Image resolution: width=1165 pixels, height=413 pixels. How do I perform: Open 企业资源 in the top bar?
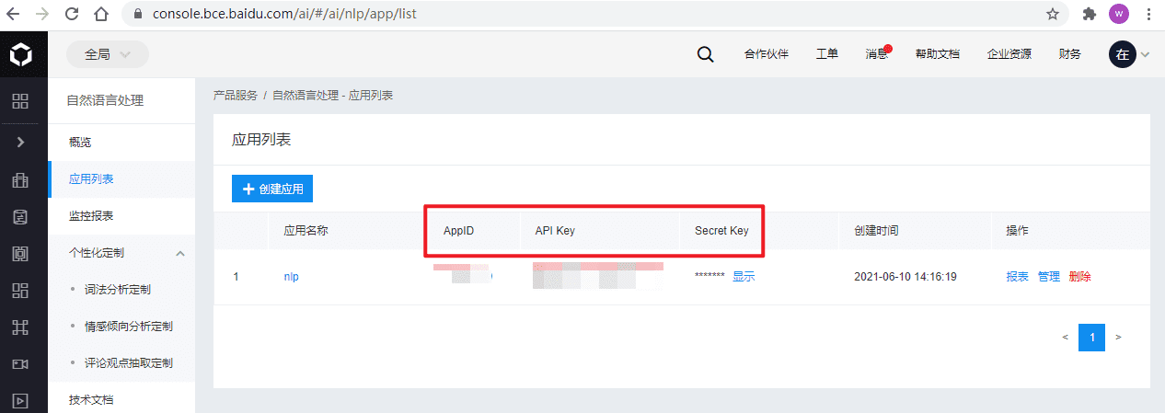[1009, 54]
